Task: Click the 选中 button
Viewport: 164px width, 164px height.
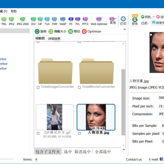Action: [68, 152]
